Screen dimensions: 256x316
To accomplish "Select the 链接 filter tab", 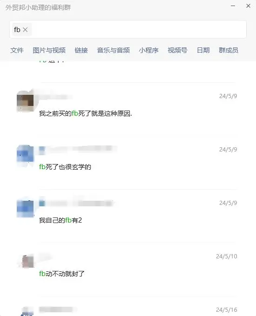I will (x=81, y=50).
